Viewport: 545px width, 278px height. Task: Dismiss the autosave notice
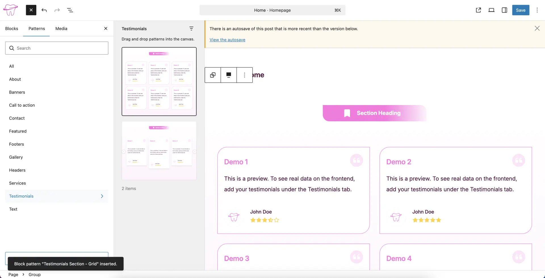(x=537, y=28)
